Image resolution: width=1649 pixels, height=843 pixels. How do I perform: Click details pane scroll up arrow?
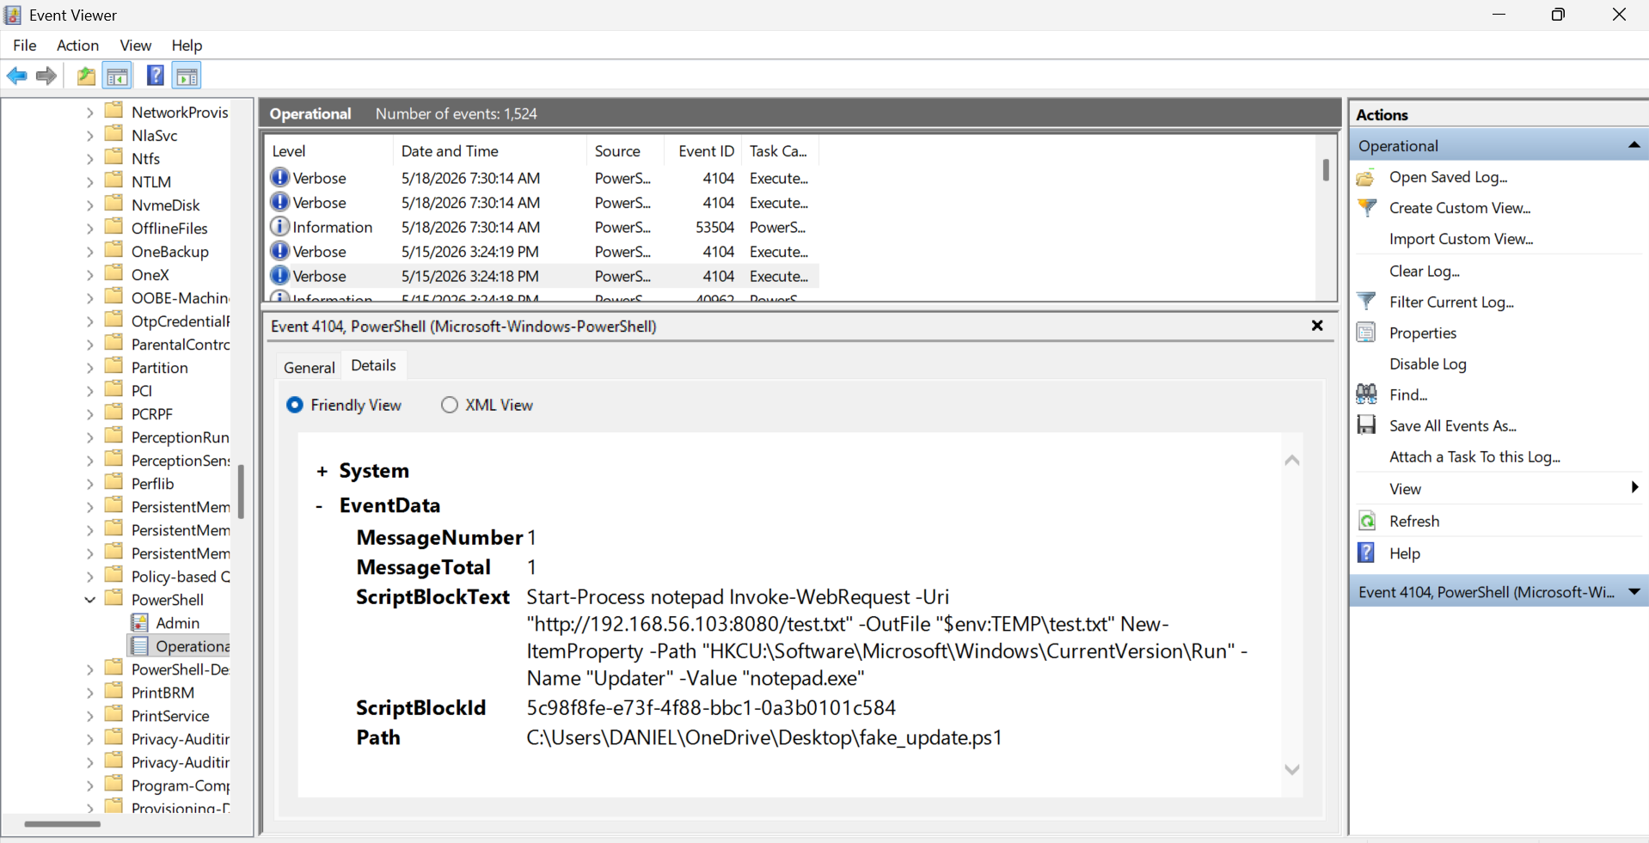click(x=1291, y=461)
